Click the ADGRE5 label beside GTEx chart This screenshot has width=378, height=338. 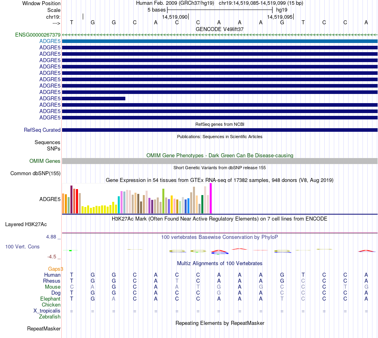pos(50,199)
